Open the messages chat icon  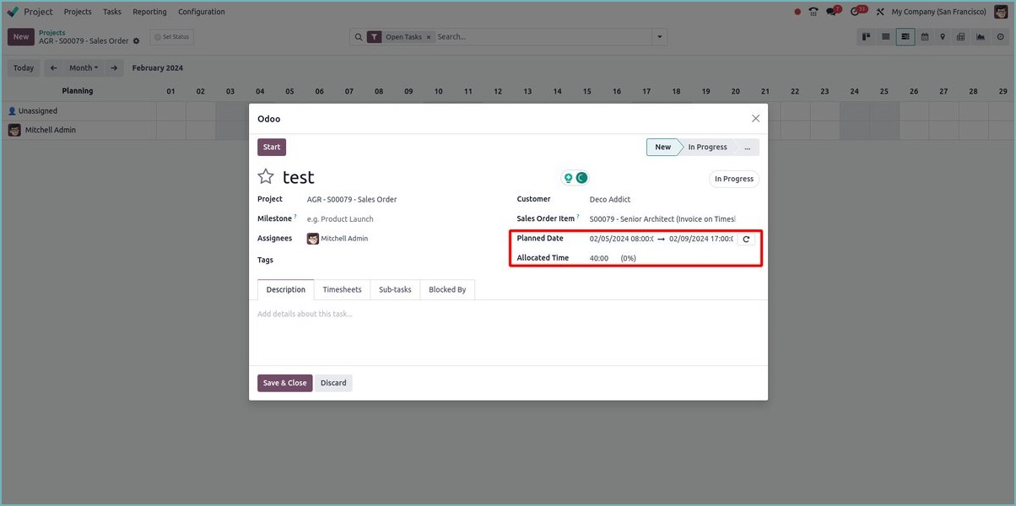point(833,12)
